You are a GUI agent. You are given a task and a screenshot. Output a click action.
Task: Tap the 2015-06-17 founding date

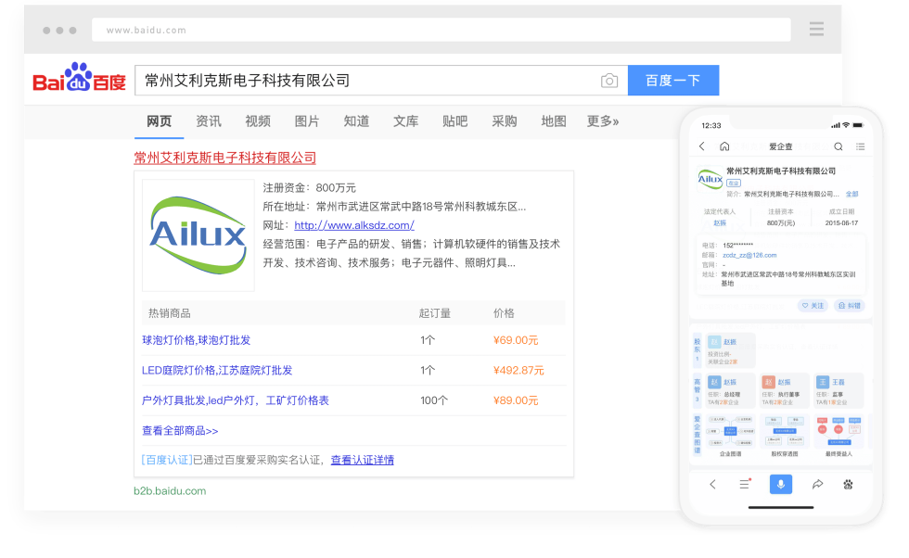pyautogui.click(x=842, y=223)
